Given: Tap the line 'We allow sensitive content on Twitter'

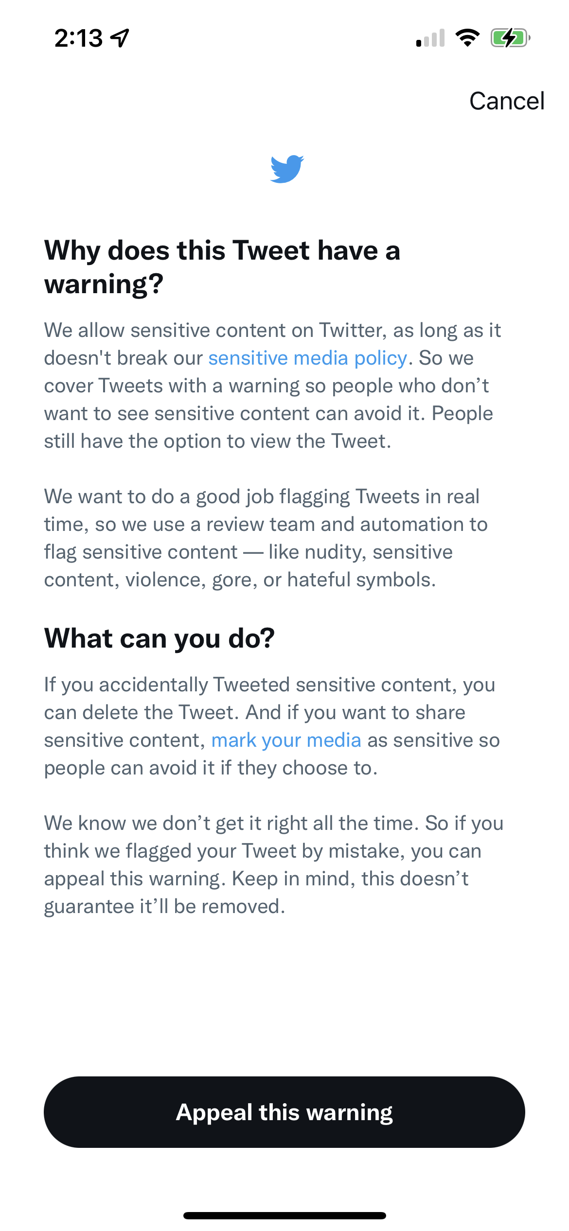Looking at the screenshot, I should (x=272, y=331).
